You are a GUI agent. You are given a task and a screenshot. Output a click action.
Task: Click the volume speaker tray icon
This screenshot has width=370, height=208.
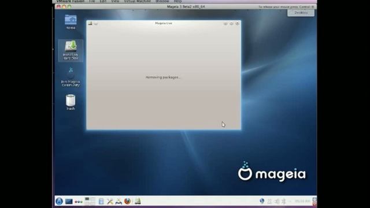click(277, 201)
